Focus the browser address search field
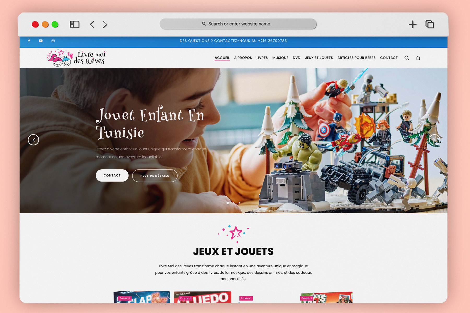470x313 pixels. pyautogui.click(x=238, y=24)
